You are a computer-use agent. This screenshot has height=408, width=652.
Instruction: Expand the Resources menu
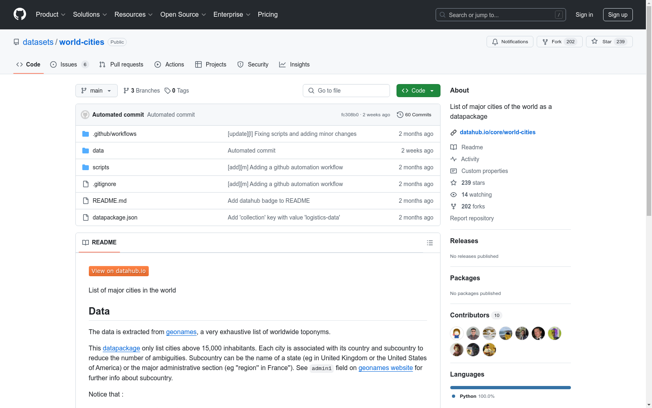point(134,15)
